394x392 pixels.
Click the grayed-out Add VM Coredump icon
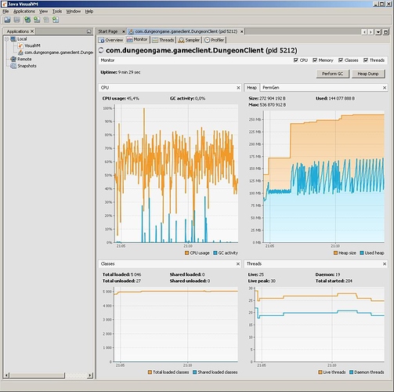[46, 20]
